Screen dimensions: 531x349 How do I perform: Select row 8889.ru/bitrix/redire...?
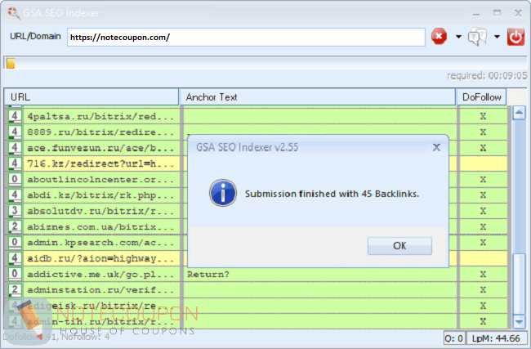click(x=257, y=132)
